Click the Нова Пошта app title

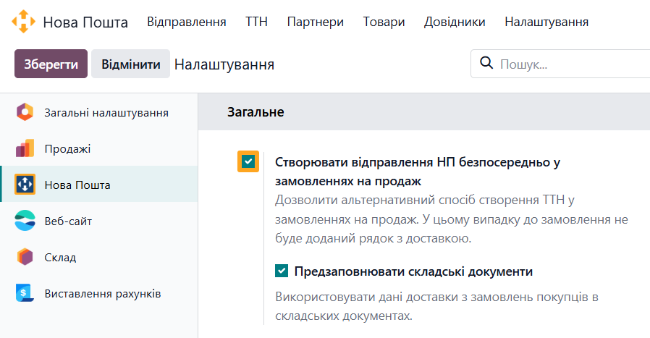coord(85,22)
